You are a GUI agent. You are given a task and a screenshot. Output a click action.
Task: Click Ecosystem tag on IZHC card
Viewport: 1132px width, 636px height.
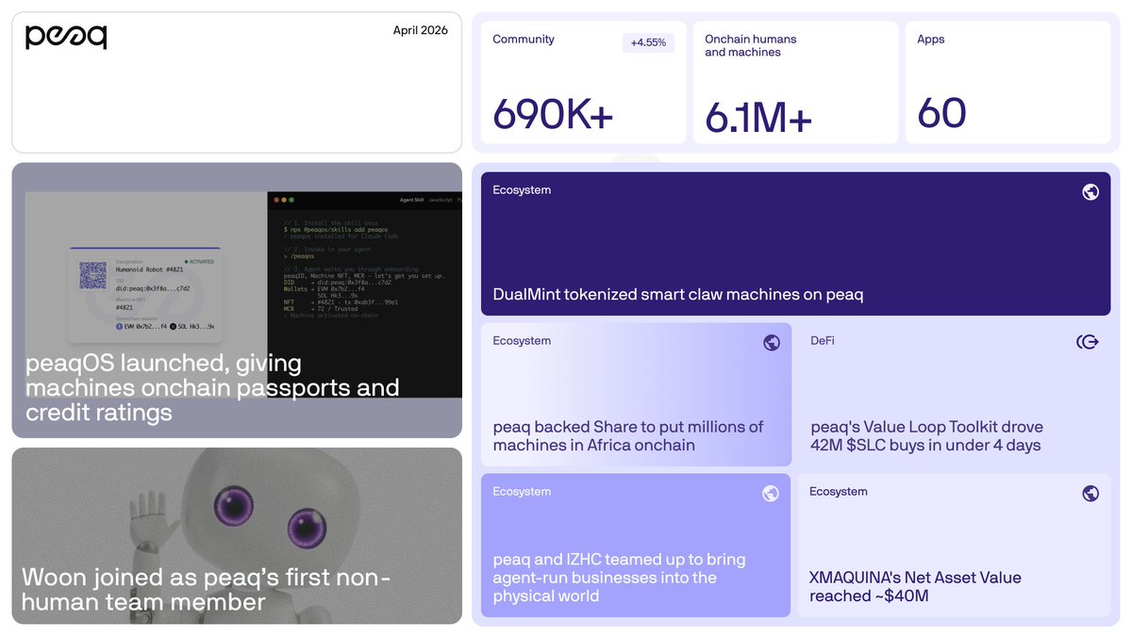pos(522,492)
